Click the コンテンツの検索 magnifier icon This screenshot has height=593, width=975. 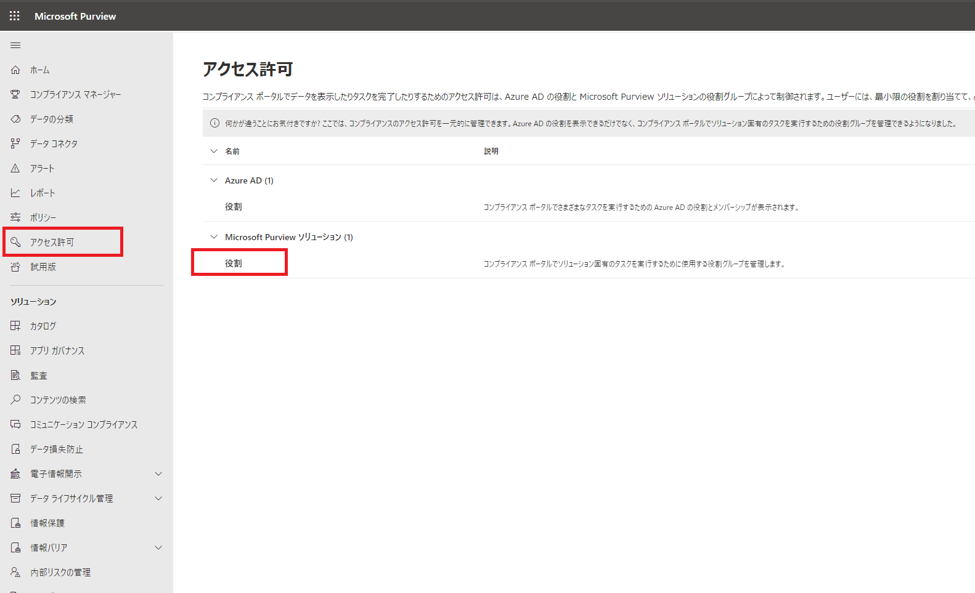[15, 400]
